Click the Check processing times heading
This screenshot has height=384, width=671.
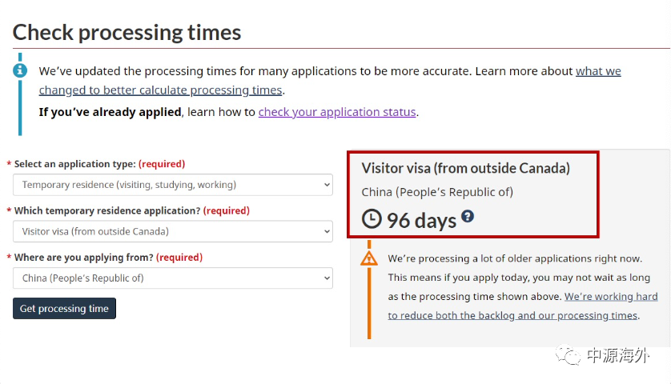[127, 33]
